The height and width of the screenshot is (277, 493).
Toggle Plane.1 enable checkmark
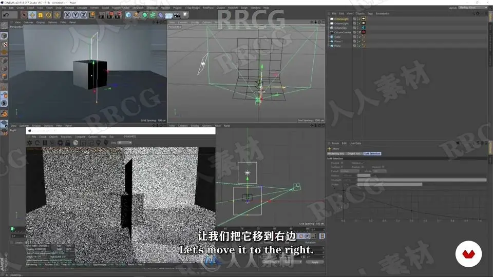359,41
